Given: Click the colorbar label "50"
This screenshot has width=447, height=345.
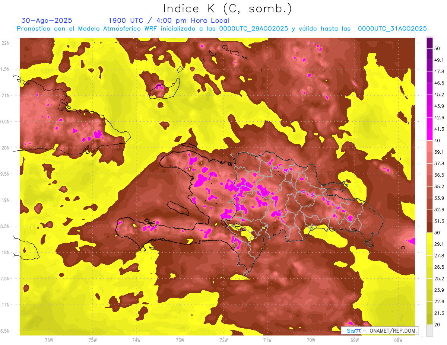Looking at the screenshot, I should pyautogui.click(x=437, y=48).
